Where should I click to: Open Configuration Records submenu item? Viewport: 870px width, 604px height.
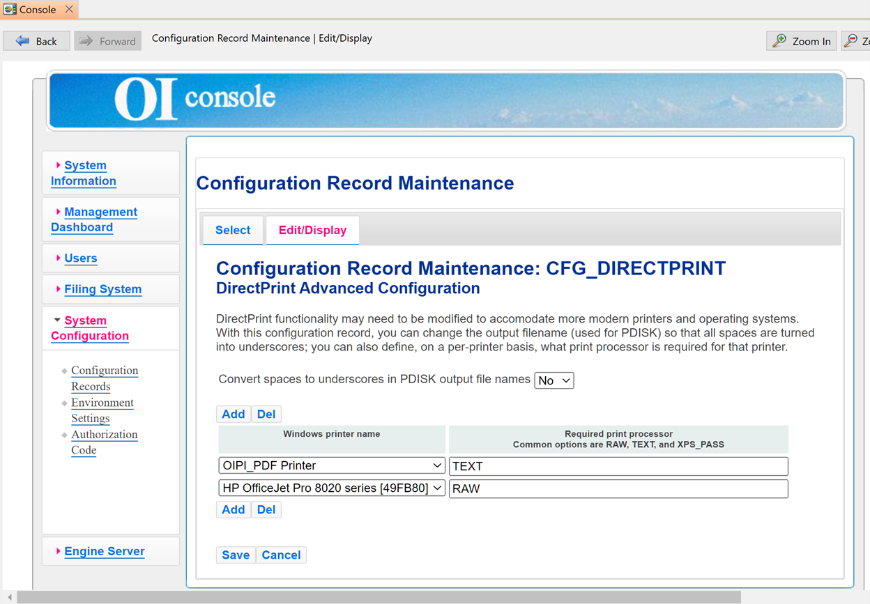pos(105,378)
